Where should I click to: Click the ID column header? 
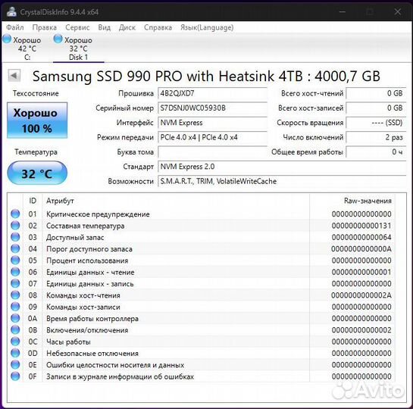pyautogui.click(x=33, y=201)
